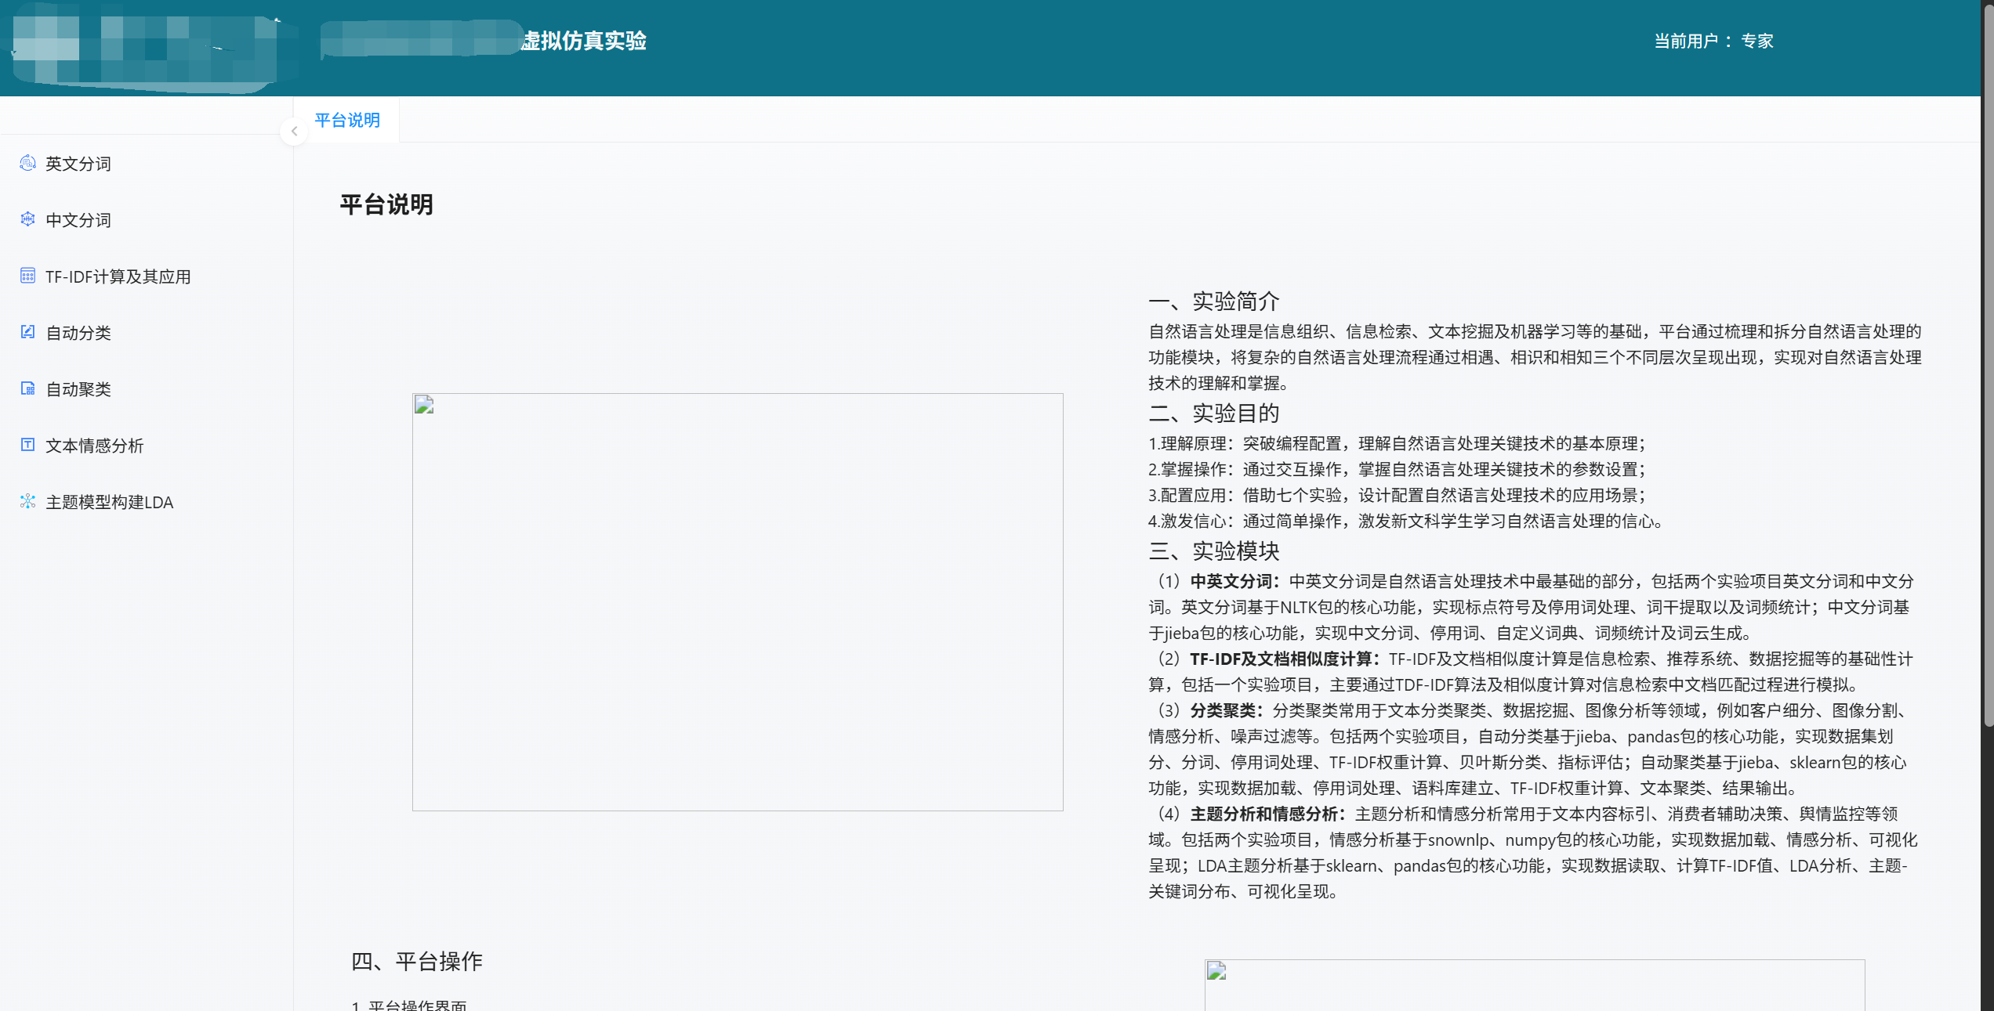The image size is (1994, 1011).
Task: Click the 二、实验目的 heading
Action: (1214, 413)
